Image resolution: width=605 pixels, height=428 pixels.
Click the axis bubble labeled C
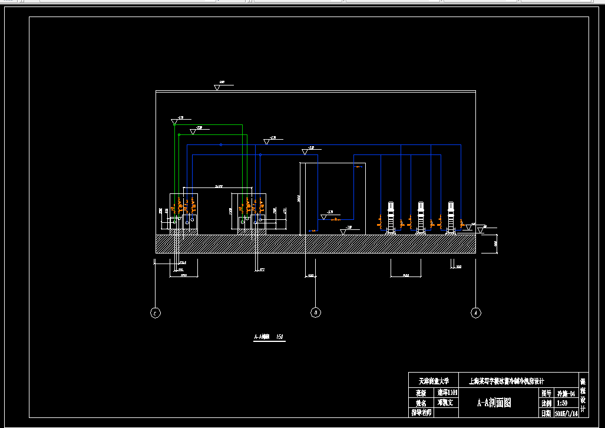156,313
